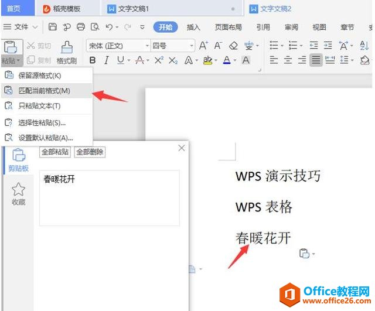Viewport: 375px width, 311px height.
Task: Expand the quick access toolbar customize arrow
Action: [x=142, y=27]
